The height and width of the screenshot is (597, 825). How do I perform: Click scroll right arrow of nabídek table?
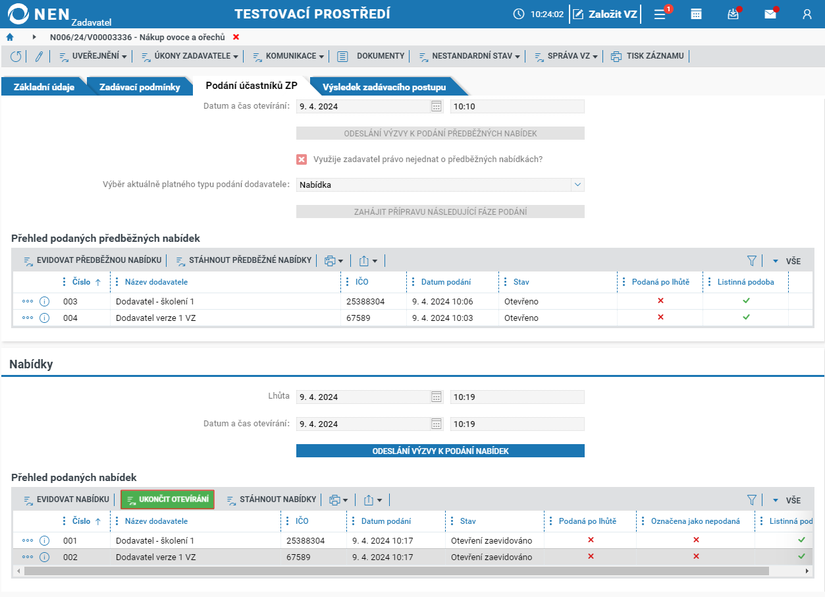pyautogui.click(x=808, y=571)
